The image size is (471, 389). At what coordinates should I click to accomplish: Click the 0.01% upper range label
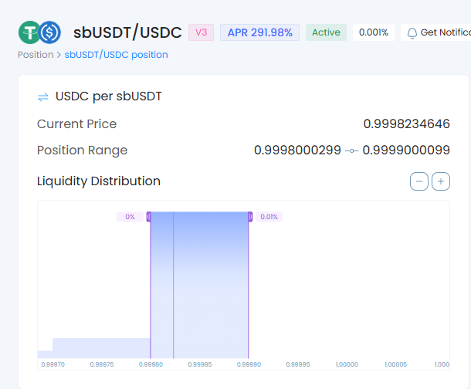click(269, 217)
